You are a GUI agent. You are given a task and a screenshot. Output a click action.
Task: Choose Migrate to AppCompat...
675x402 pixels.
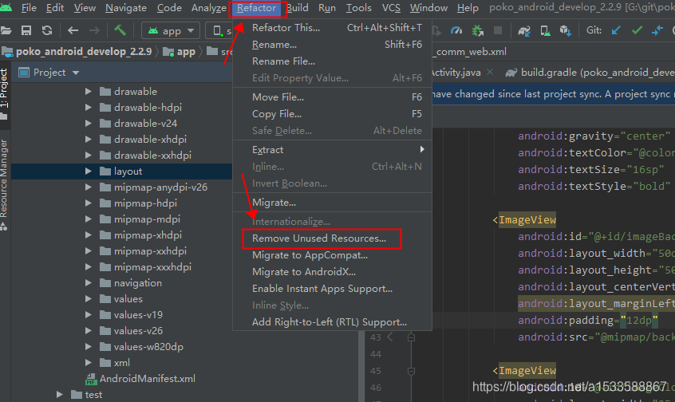click(x=333, y=254)
